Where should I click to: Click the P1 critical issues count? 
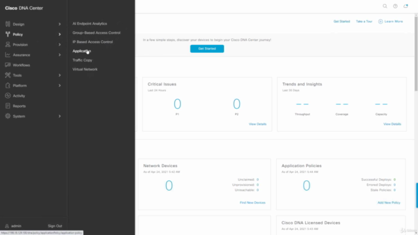click(x=177, y=104)
